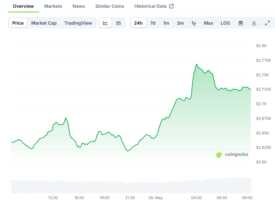Expand chart with the fullscreen icon
This screenshot has height=202, width=275.
267,23
